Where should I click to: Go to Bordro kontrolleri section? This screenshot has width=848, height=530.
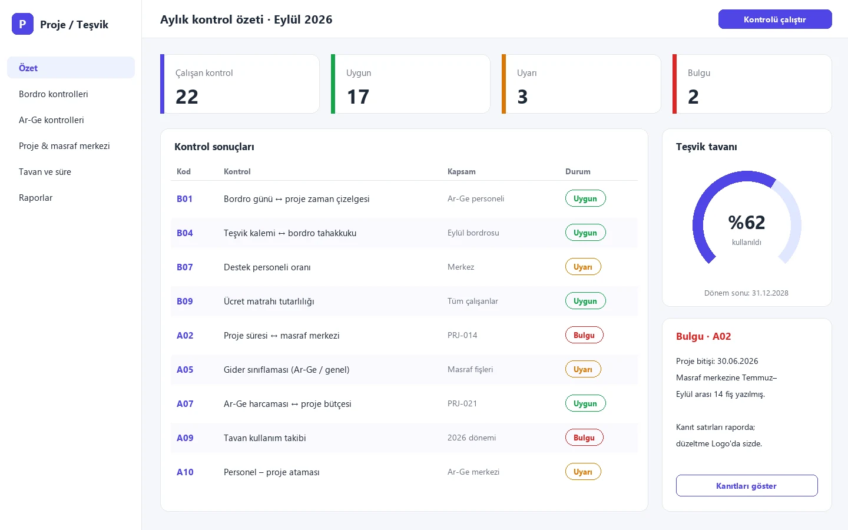71,94
